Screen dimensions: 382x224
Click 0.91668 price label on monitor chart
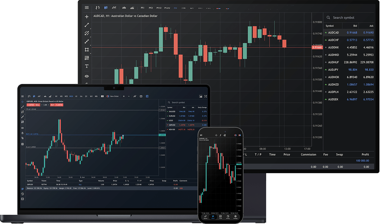click(x=317, y=47)
